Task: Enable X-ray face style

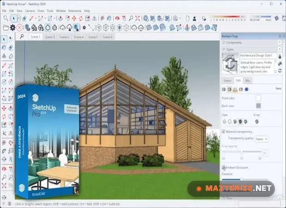Action: click(257, 122)
